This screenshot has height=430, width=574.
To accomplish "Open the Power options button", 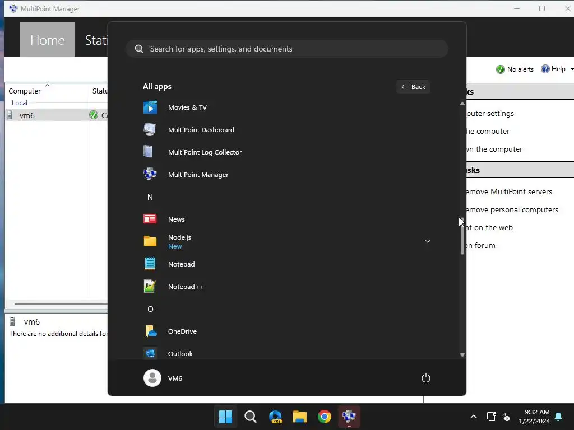I will (426, 378).
